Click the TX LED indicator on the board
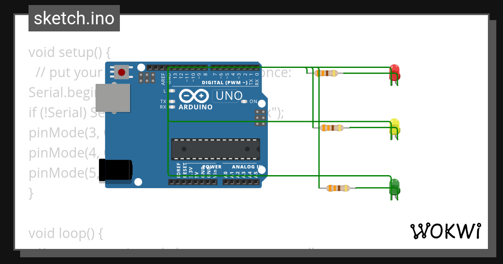Viewport: 503px width, 264px height. click(x=171, y=101)
